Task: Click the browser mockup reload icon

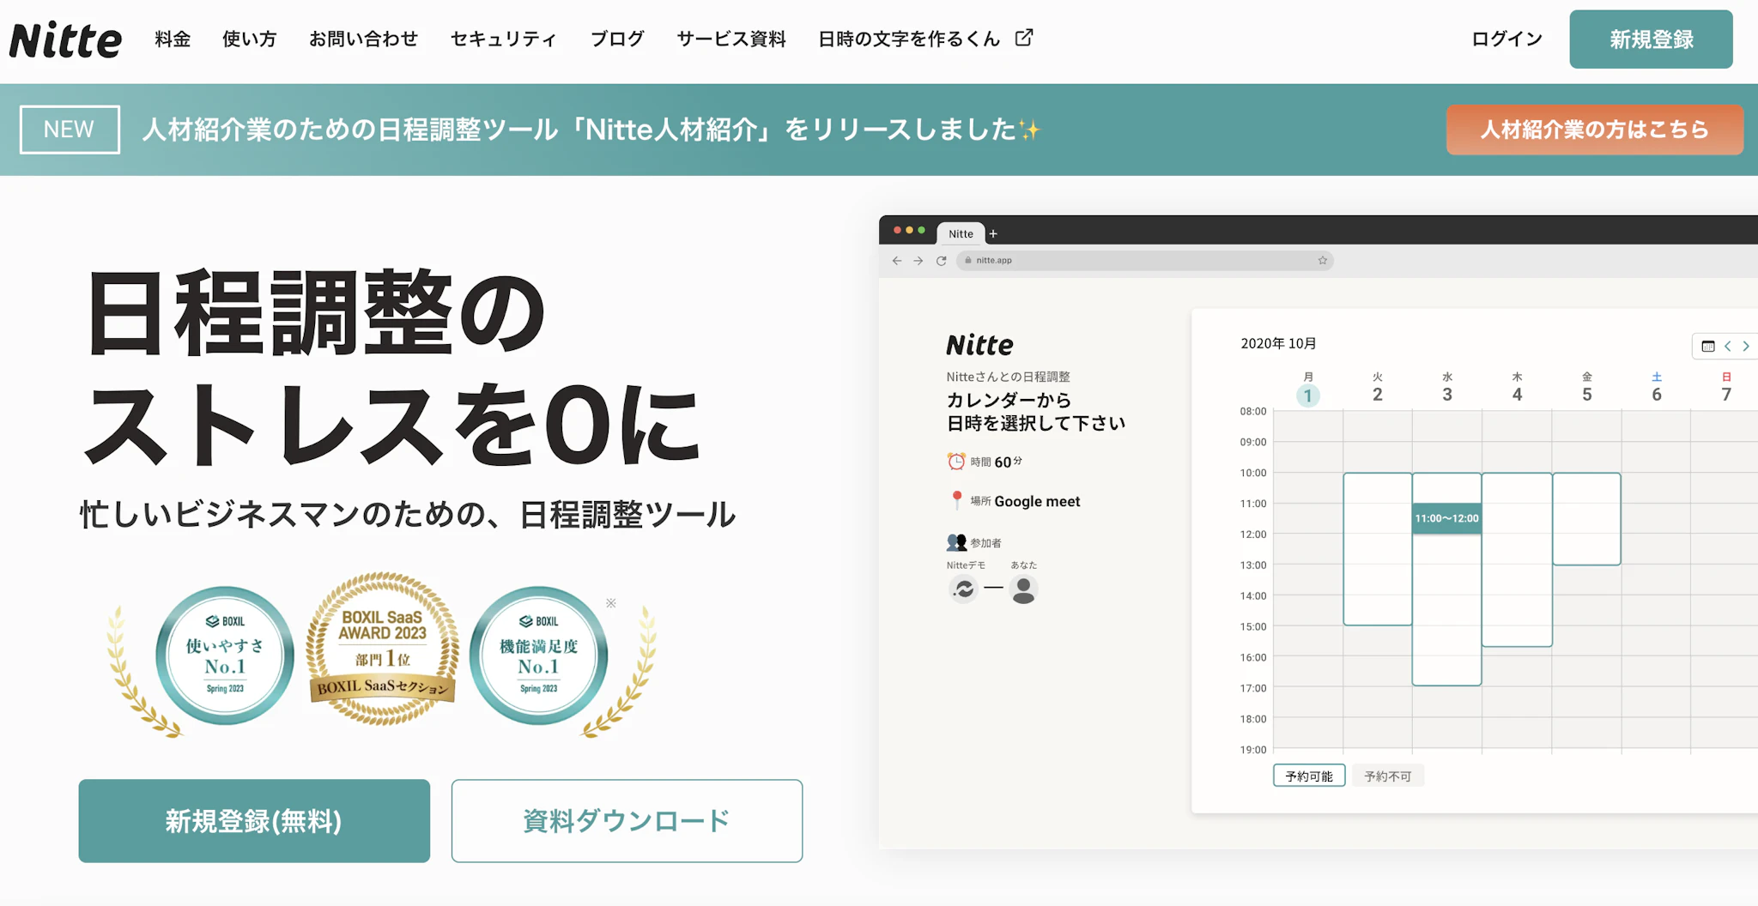Action: pos(942,261)
